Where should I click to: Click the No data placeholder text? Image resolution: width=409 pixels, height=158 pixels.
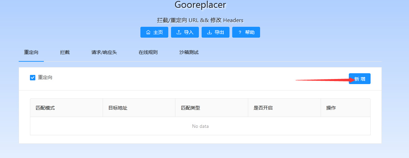click(x=200, y=126)
